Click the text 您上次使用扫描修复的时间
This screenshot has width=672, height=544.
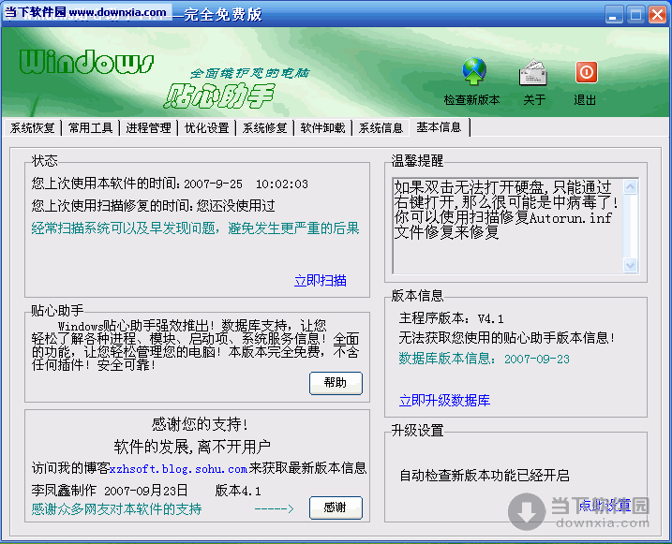(111, 206)
